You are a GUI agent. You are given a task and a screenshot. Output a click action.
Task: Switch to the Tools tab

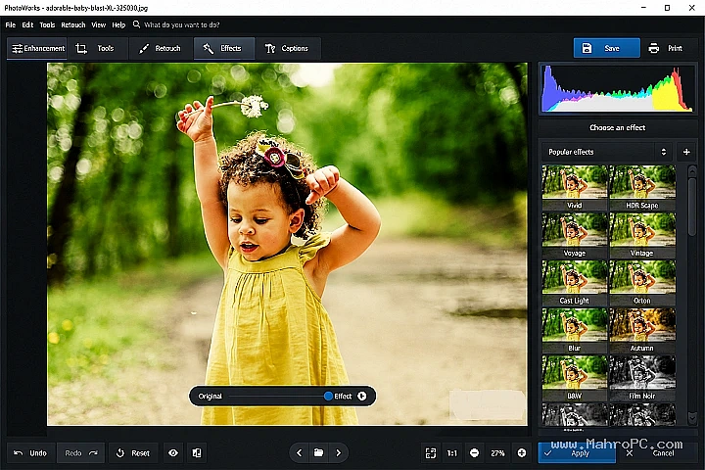96,48
